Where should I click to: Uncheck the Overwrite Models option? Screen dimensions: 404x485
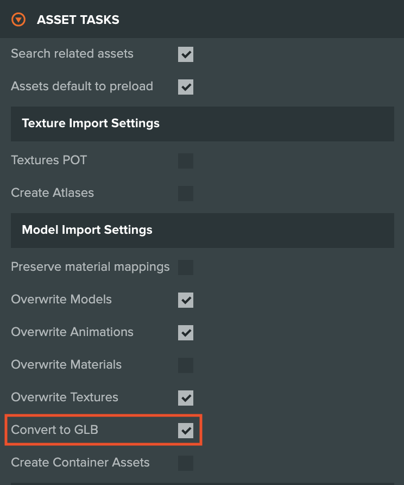pyautogui.click(x=185, y=300)
